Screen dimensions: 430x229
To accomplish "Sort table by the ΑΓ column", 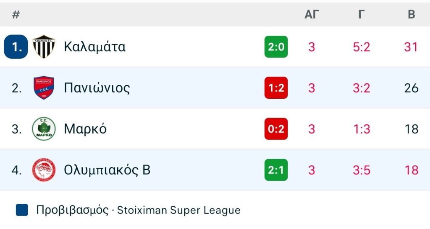I will click(x=312, y=15).
